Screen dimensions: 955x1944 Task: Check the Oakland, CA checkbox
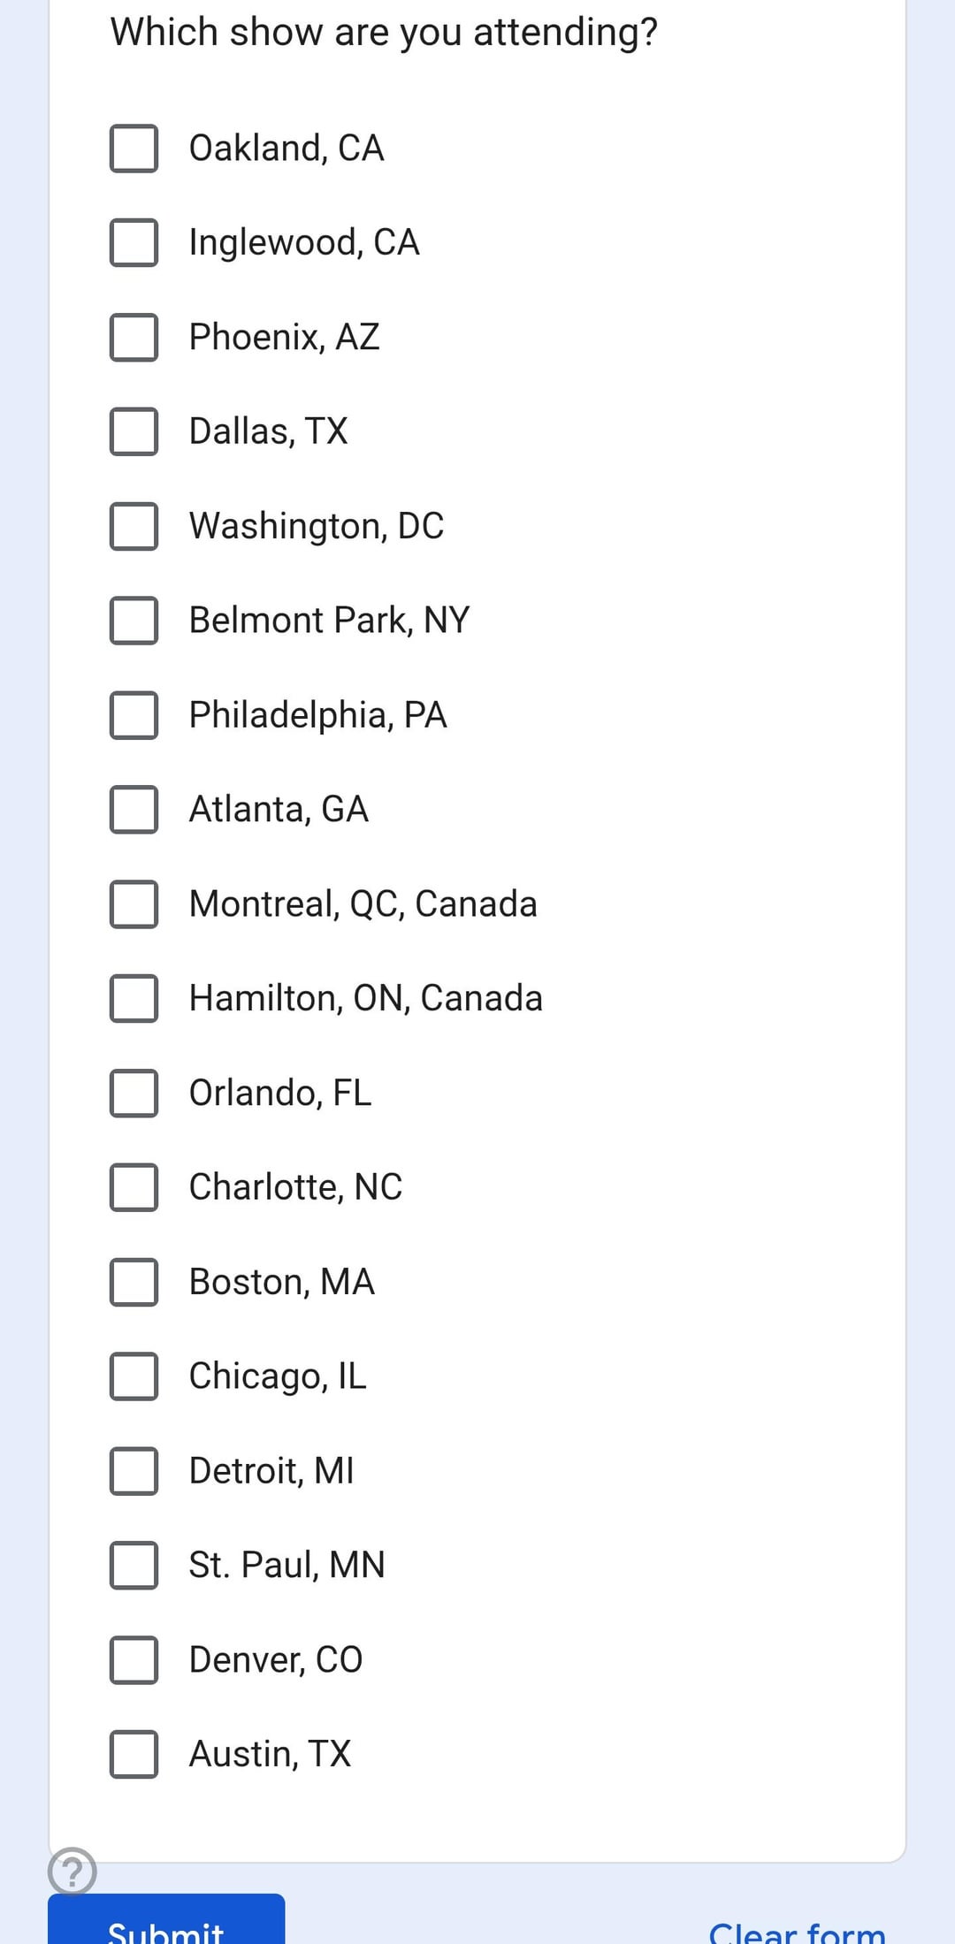[134, 149]
